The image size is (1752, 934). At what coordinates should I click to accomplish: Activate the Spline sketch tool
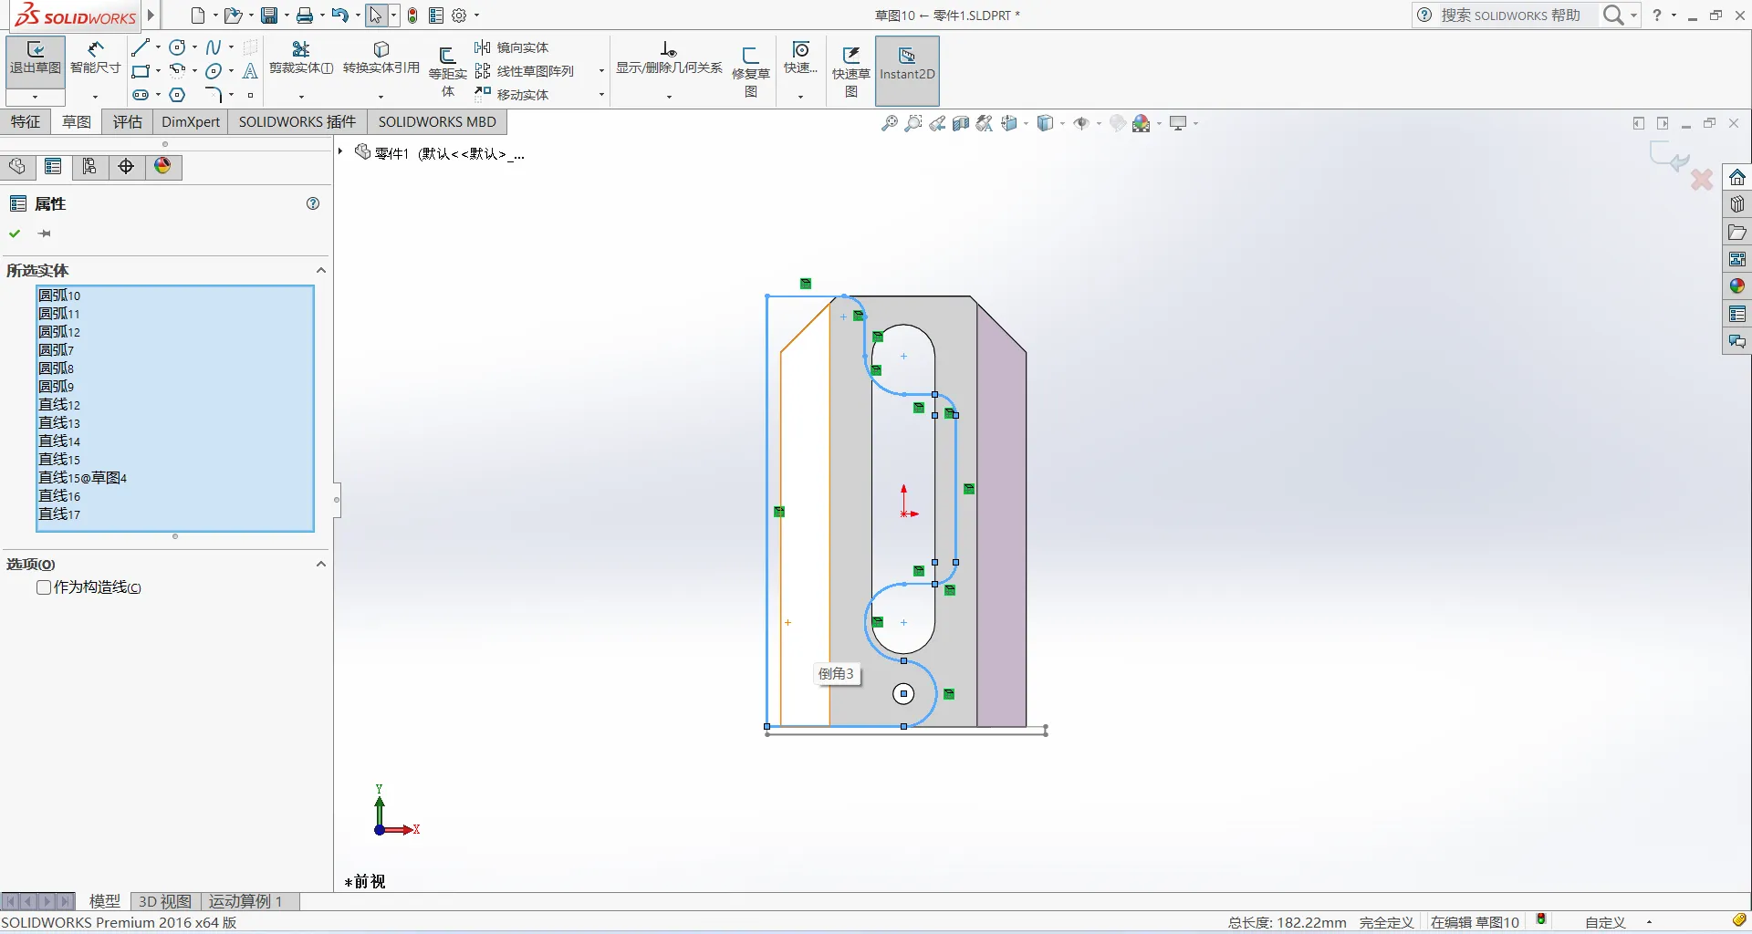214,47
